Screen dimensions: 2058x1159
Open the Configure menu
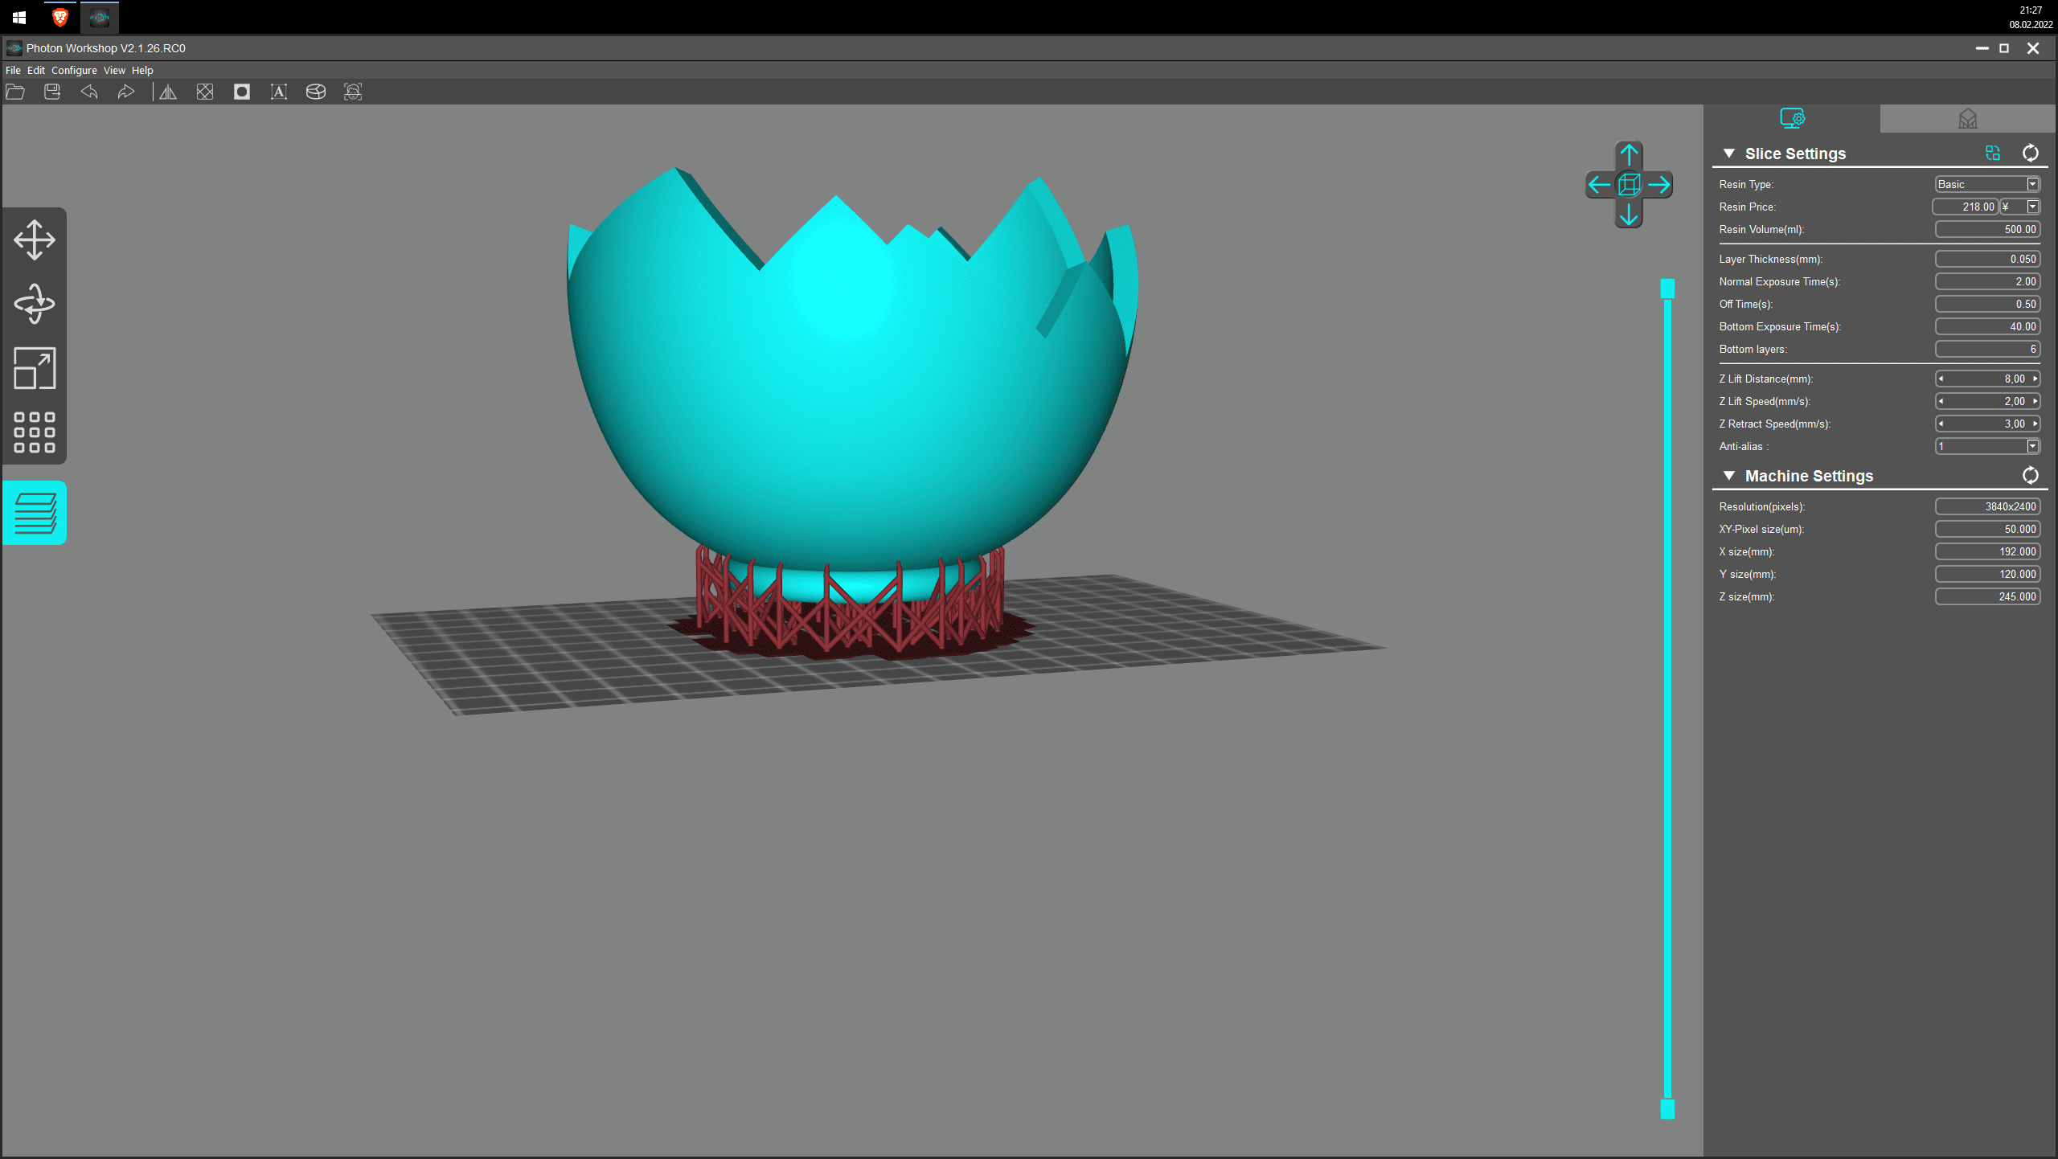74,71
